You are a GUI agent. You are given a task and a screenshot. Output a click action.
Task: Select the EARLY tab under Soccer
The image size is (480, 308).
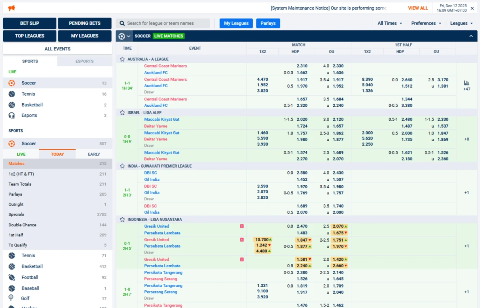click(x=94, y=154)
